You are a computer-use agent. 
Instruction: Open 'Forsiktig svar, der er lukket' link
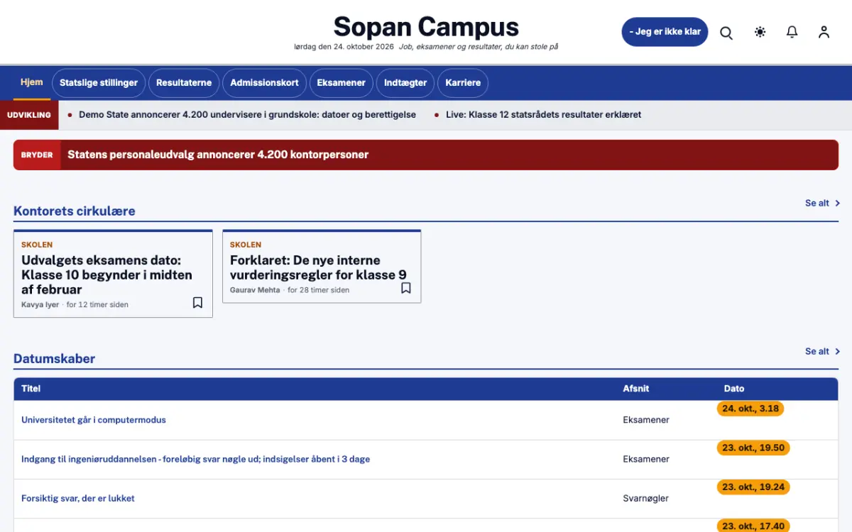click(78, 498)
